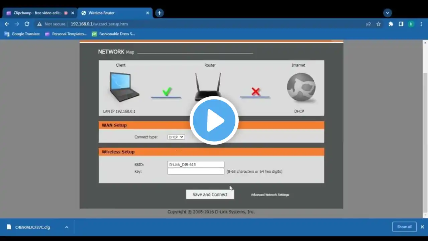Viewport: 428px width, 241px height.
Task: Open the Personal Templates bookmark
Action: pyautogui.click(x=66, y=34)
